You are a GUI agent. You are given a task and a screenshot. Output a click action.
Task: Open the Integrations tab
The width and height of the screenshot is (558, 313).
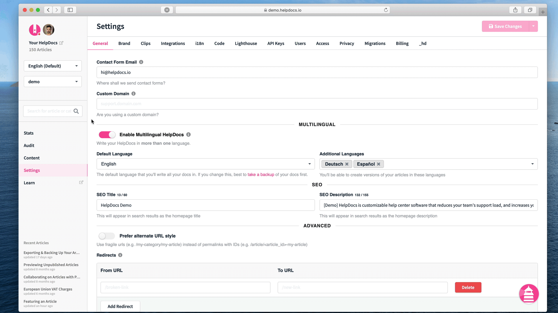(x=173, y=43)
